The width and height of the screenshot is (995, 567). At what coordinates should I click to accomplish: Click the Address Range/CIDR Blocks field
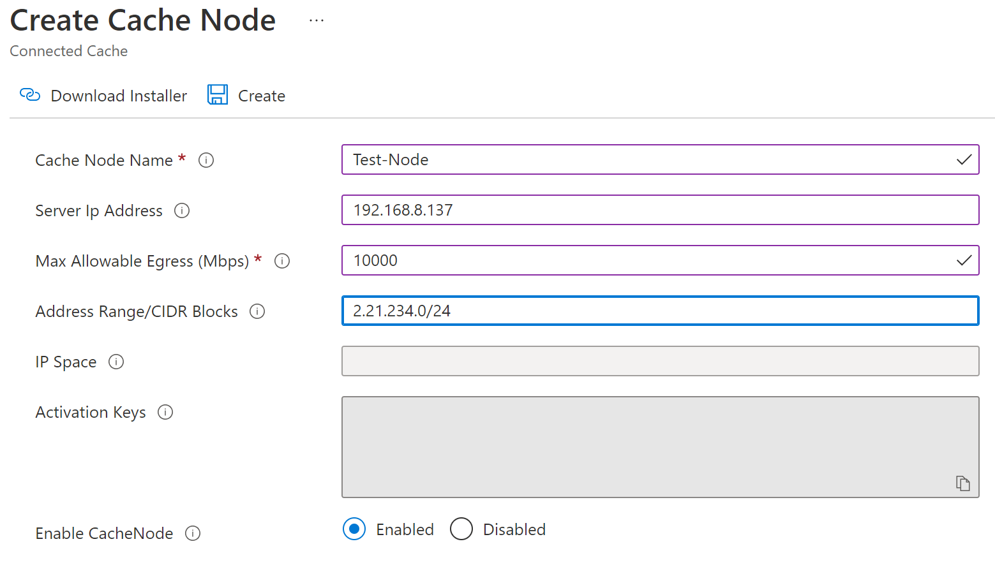coord(660,311)
